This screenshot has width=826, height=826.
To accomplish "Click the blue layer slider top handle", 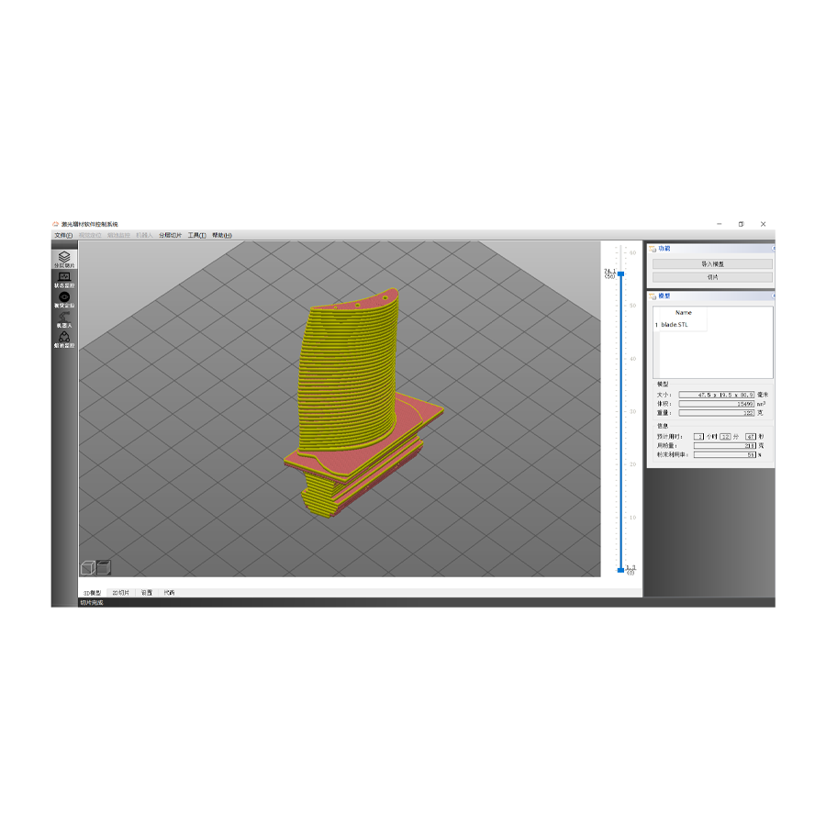I will pos(621,273).
